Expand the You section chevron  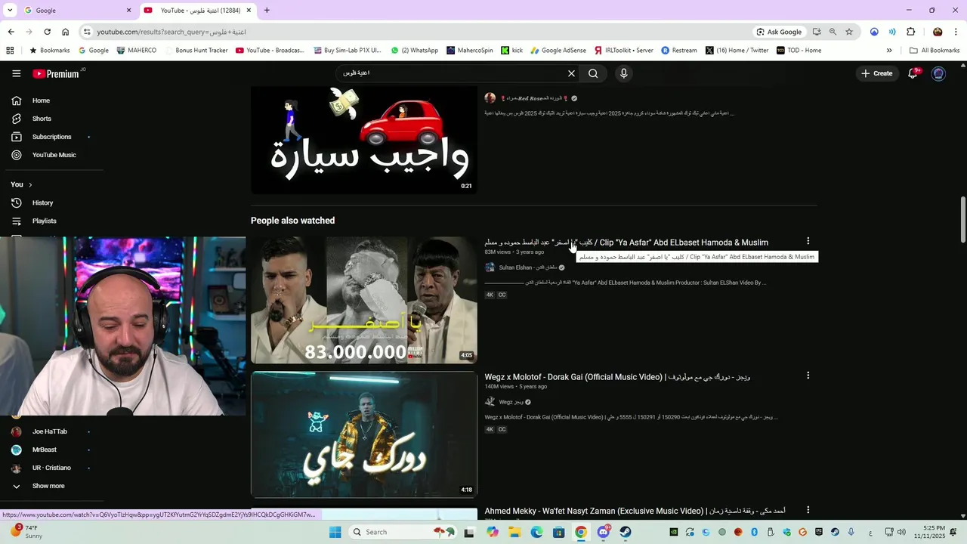point(30,184)
